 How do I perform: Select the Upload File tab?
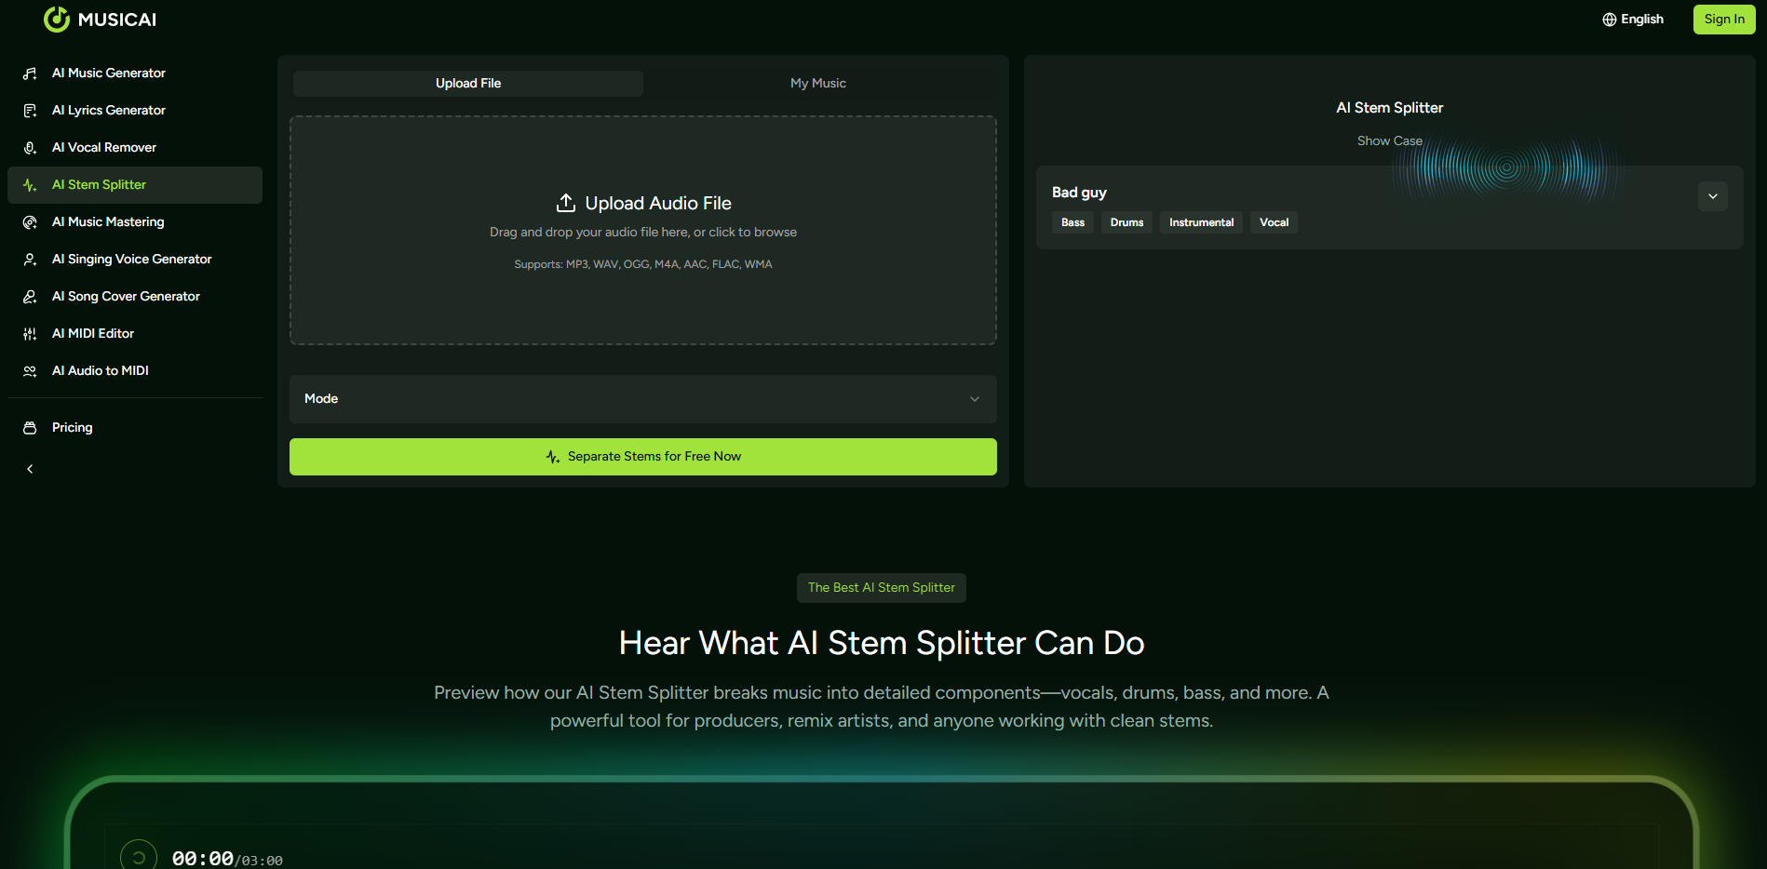[x=467, y=84]
